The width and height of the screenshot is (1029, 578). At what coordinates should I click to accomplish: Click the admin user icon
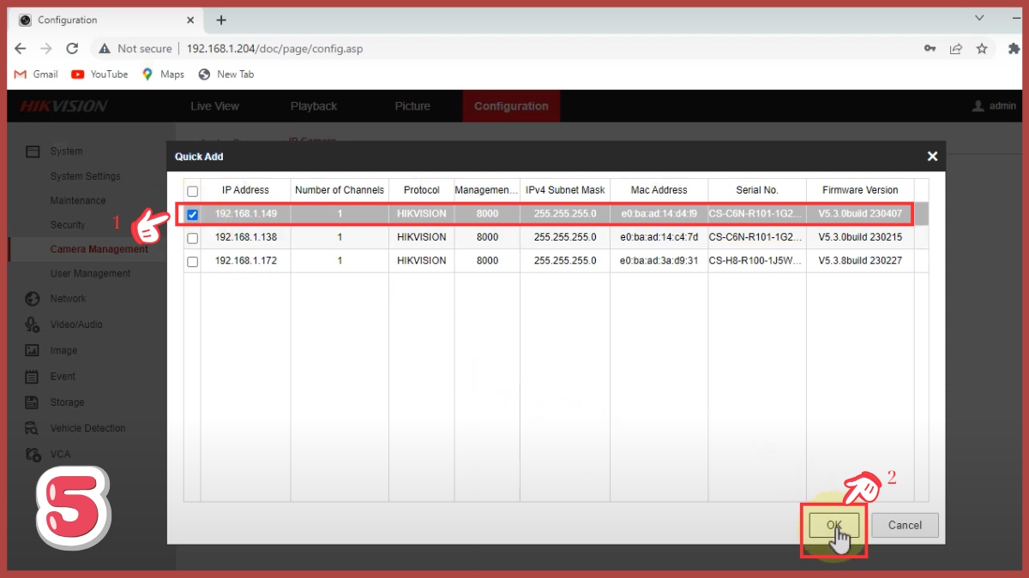978,106
